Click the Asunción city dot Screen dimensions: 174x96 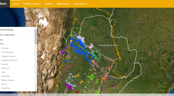coord(113,61)
